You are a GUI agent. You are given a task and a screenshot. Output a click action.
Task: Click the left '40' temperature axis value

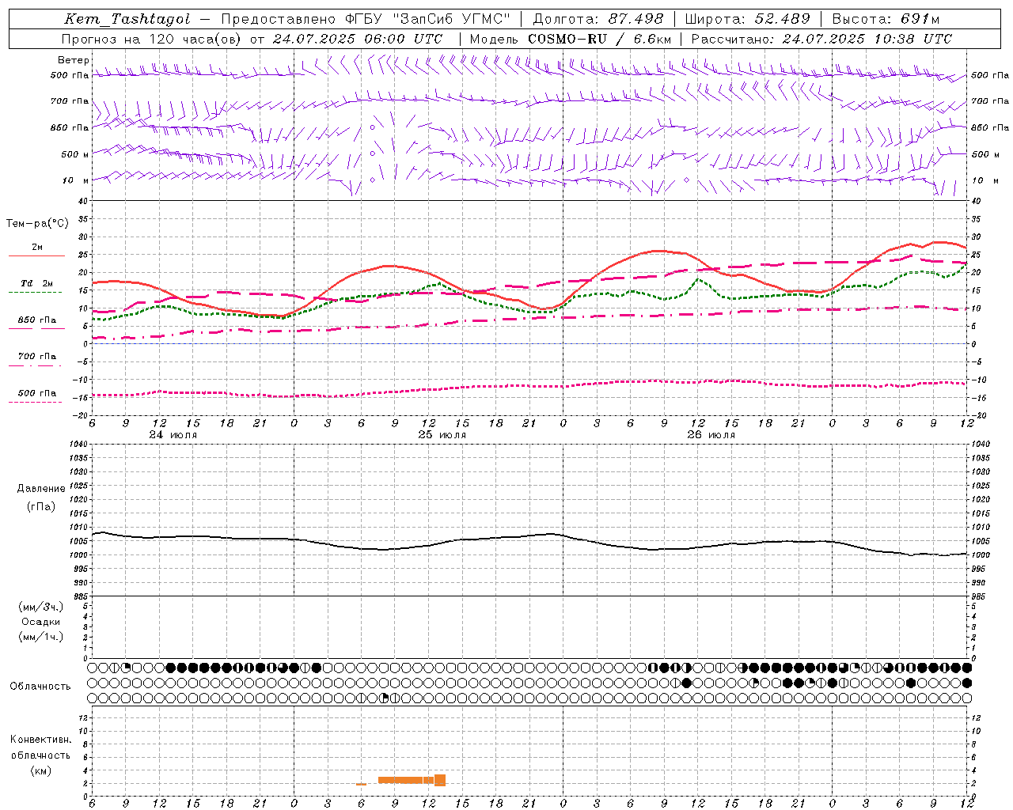coord(84,201)
